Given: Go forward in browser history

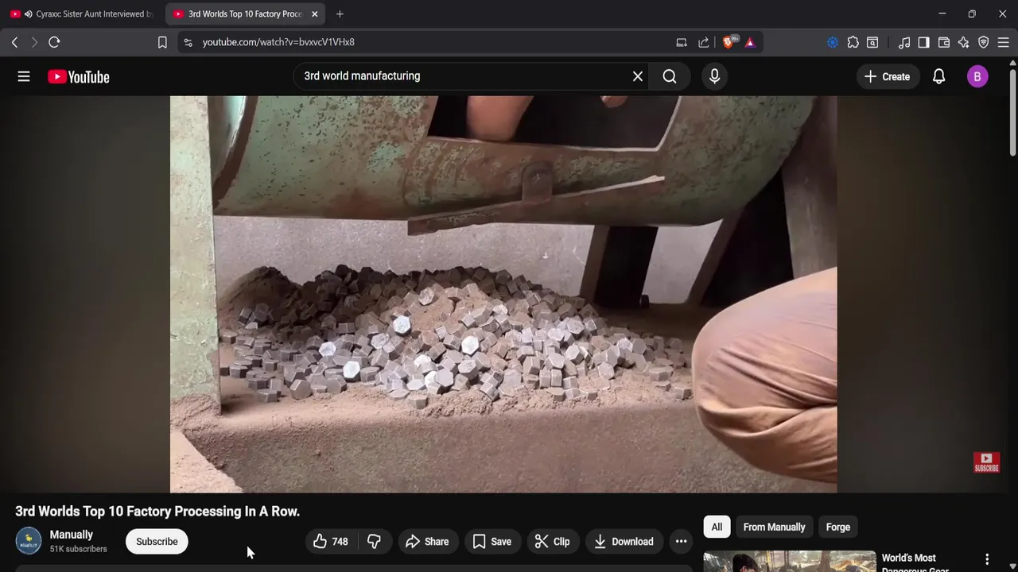Looking at the screenshot, I should pos(34,42).
